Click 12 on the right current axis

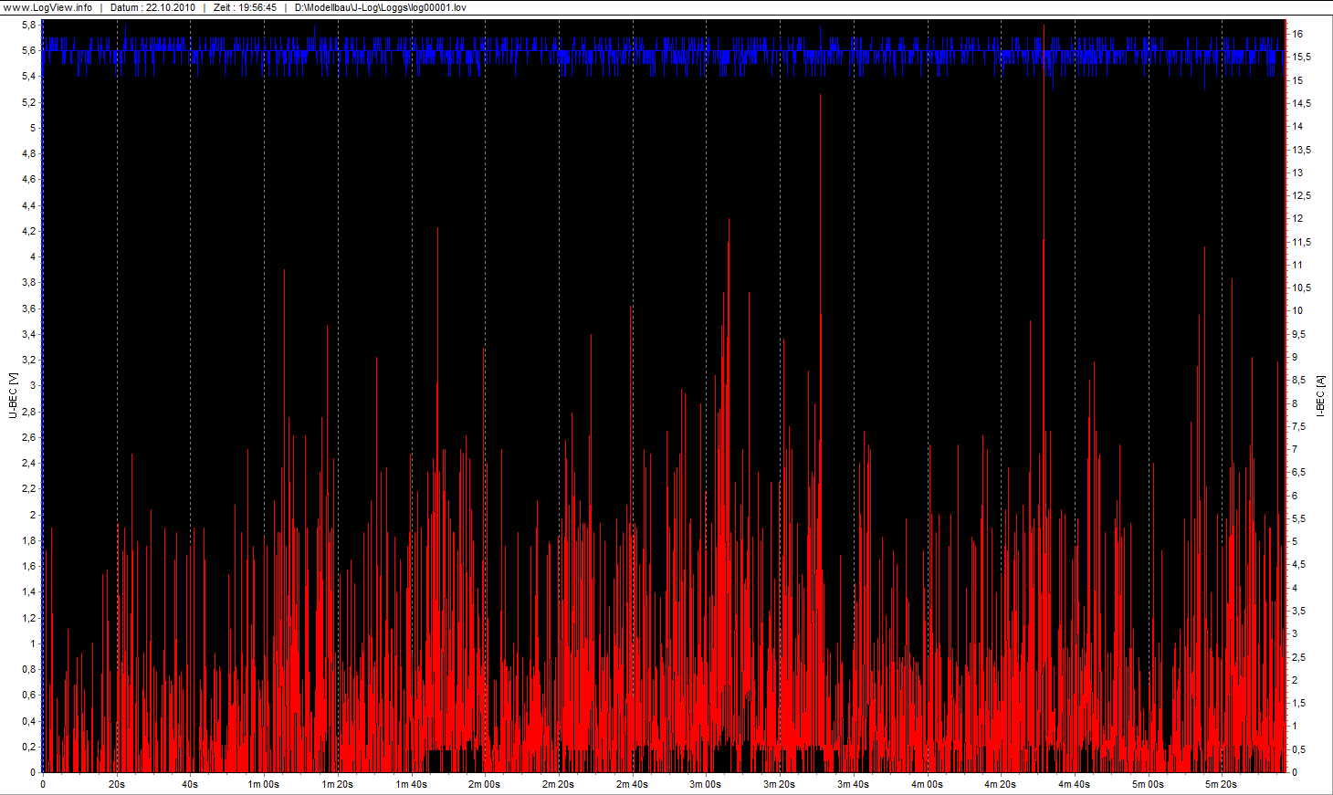click(1297, 219)
